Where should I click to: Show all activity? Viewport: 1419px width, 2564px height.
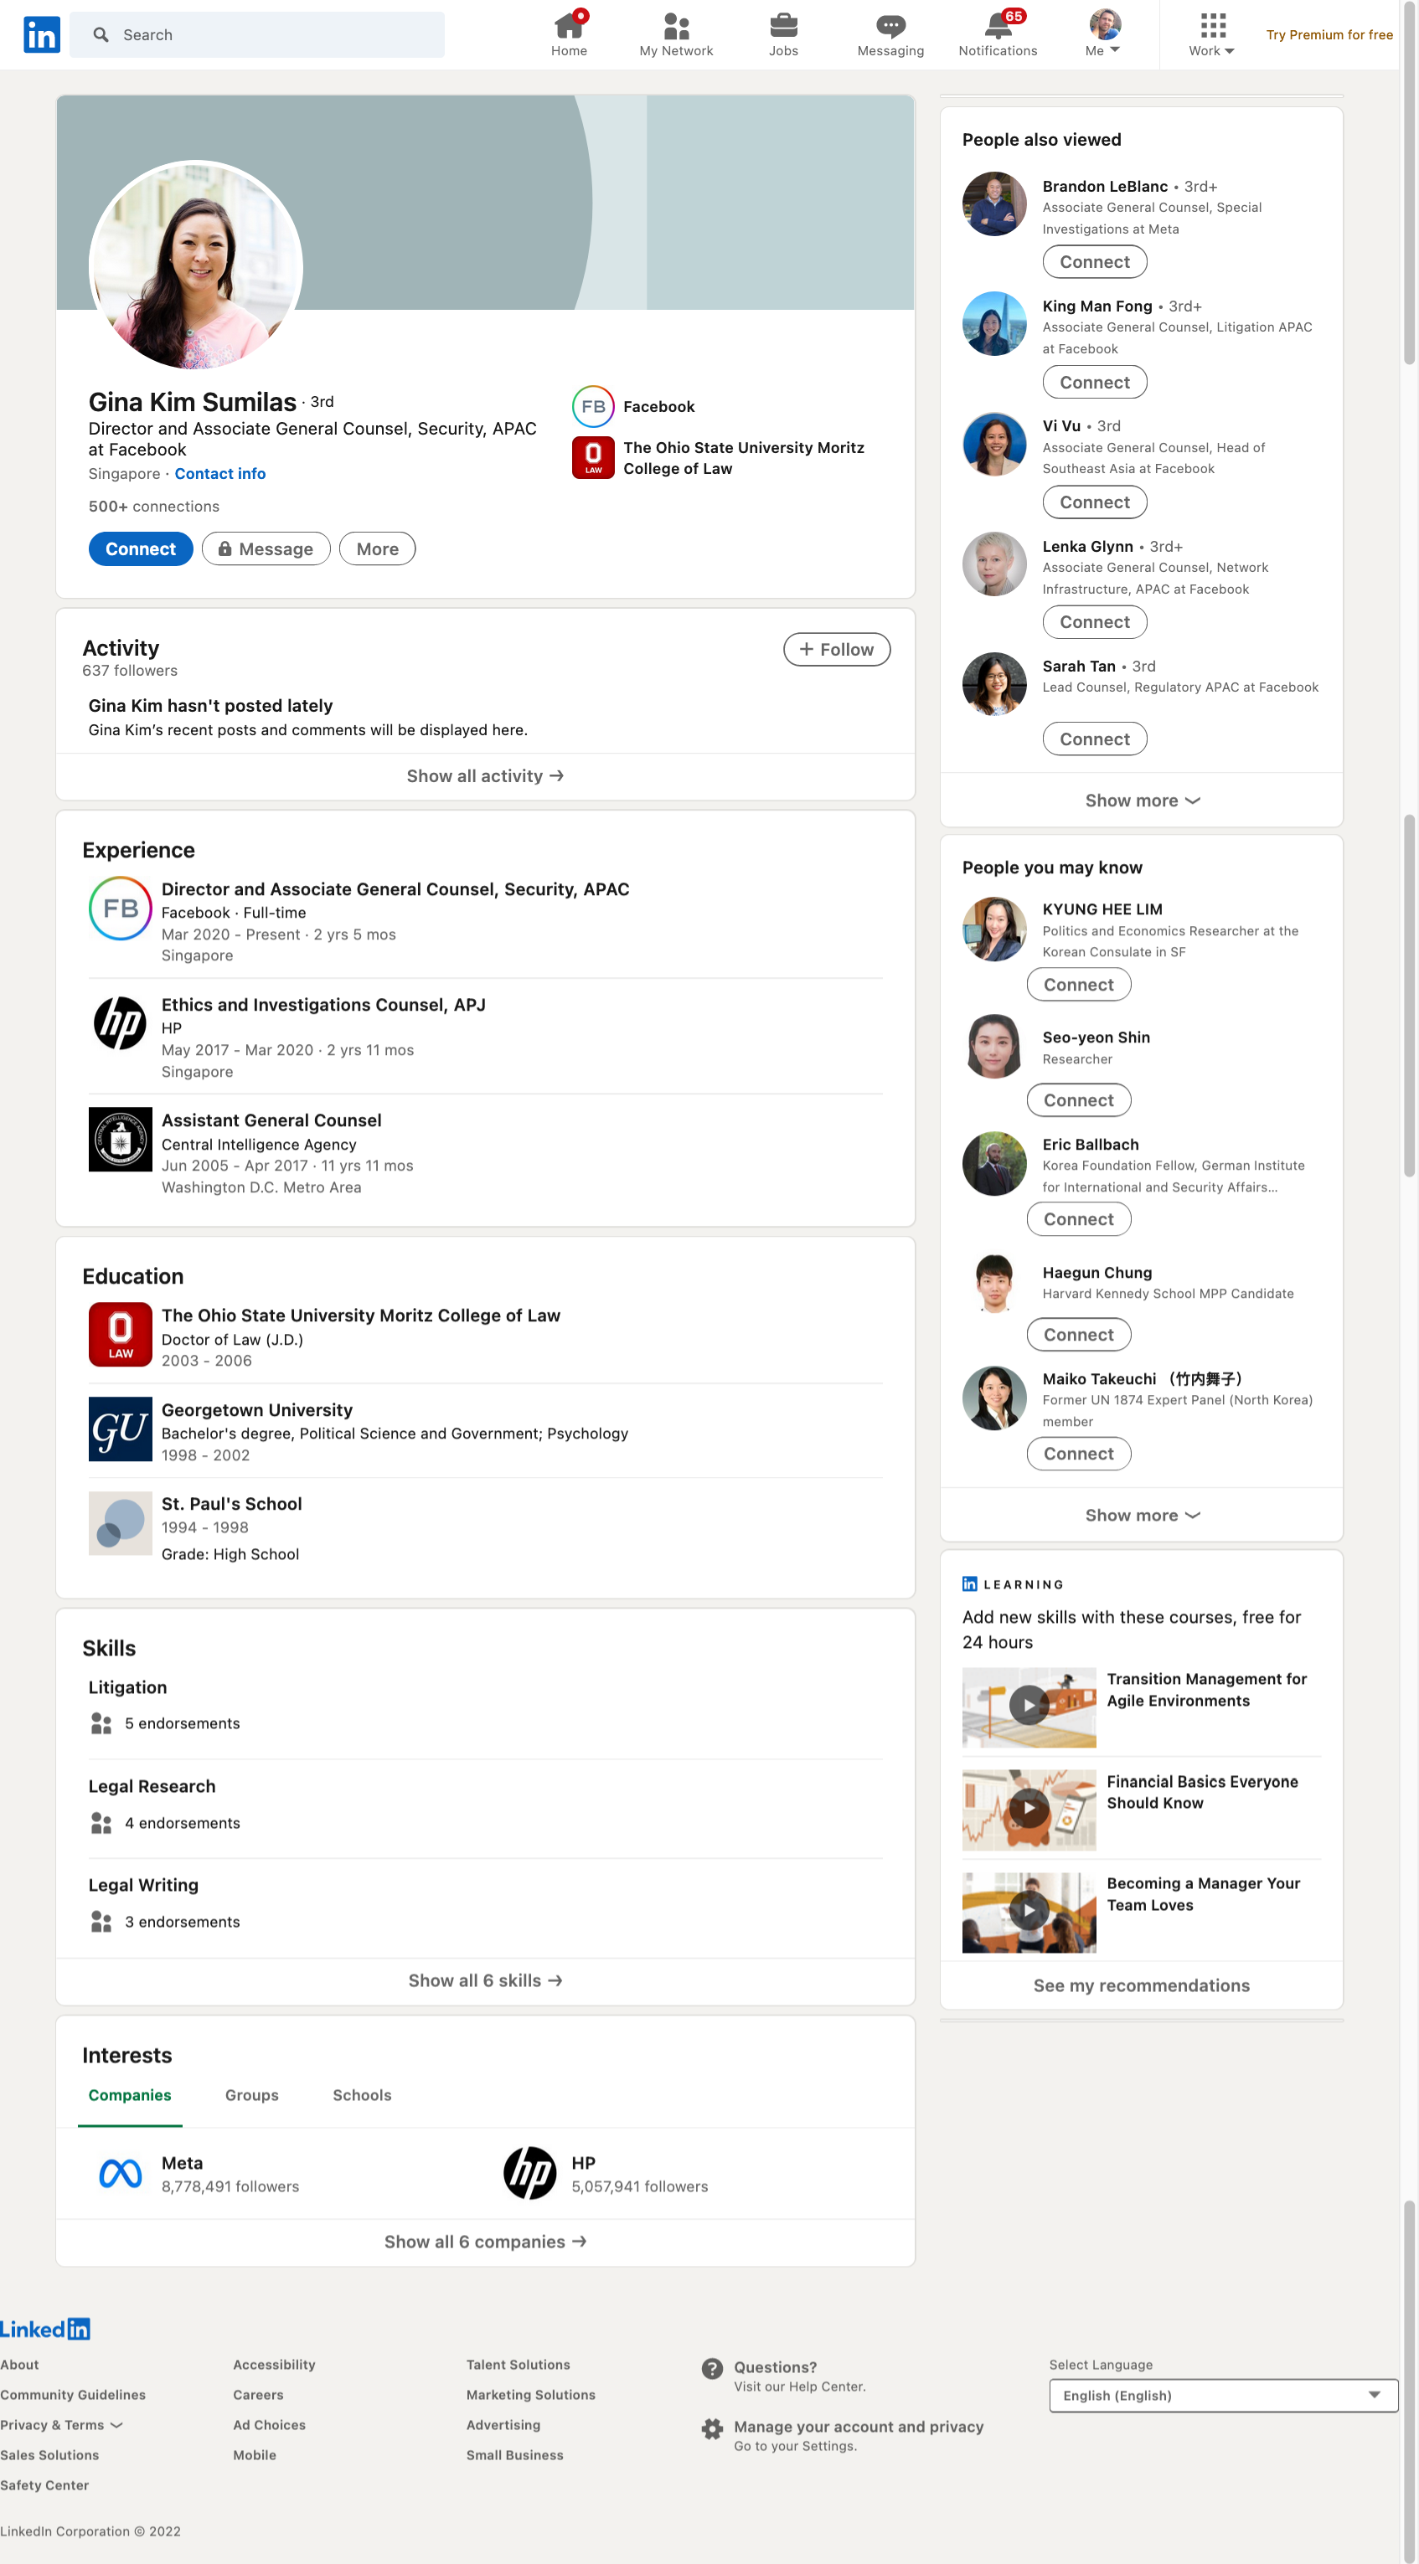click(485, 776)
